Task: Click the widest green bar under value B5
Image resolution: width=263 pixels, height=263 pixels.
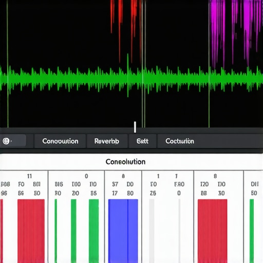Action: coord(94,231)
